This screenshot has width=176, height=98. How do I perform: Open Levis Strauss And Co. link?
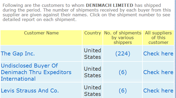[30, 91]
